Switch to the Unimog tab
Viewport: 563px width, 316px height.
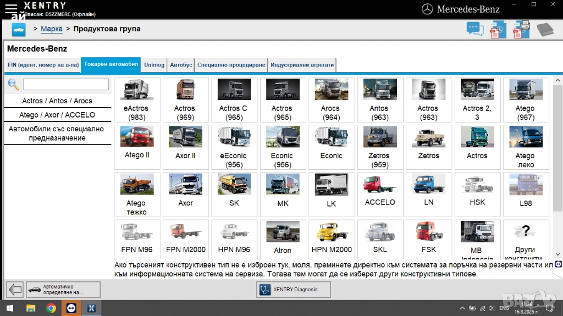click(x=154, y=65)
